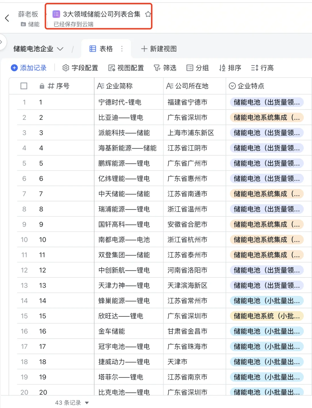
Task: Click the orange 储能电池系统集成 tag on 比亚迪 row
Action: point(266,117)
